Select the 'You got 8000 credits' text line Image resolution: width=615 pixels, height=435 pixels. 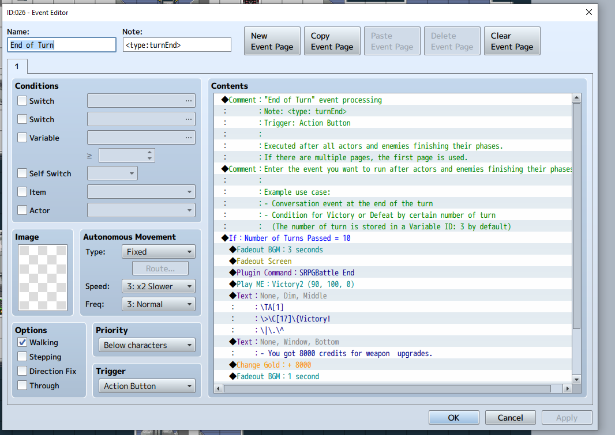[393, 353]
